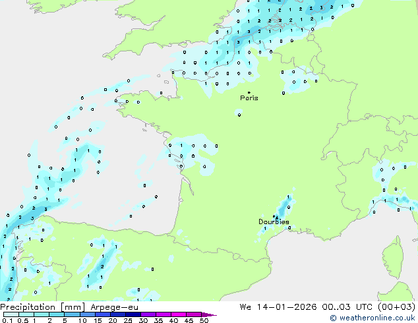Screen dimensions: 418x323
Task: Click the date '14-01-2026' text
Action: pyautogui.click(x=287, y=307)
